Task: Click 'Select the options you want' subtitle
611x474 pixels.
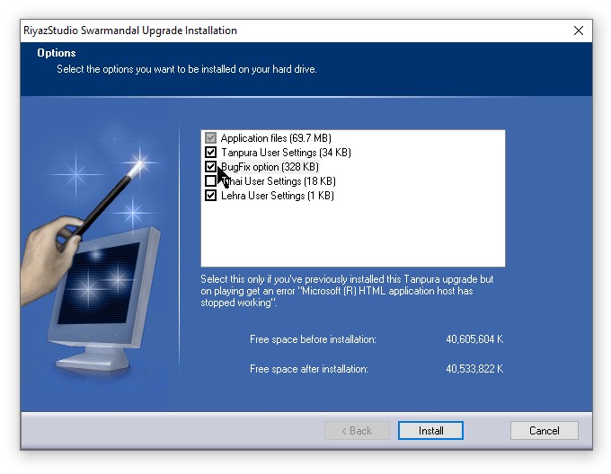Action: (x=187, y=69)
